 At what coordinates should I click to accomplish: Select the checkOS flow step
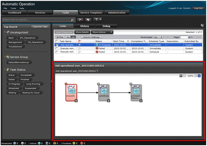click(x=71, y=93)
